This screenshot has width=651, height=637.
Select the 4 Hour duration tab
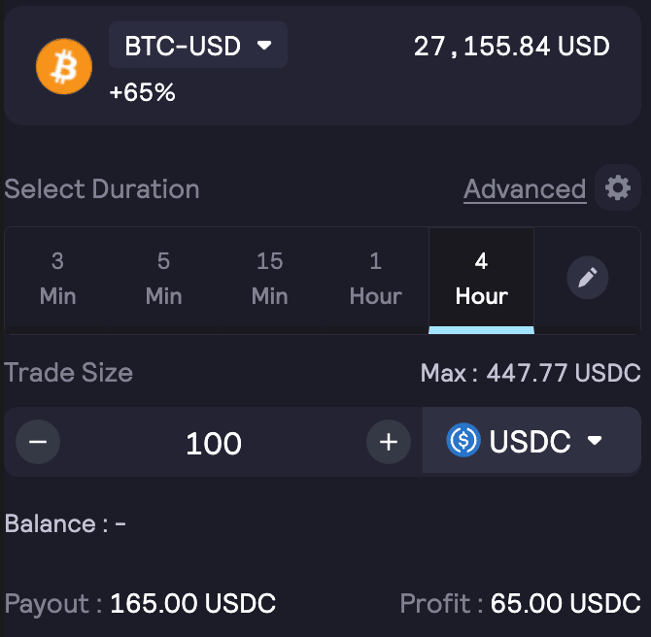coord(481,278)
